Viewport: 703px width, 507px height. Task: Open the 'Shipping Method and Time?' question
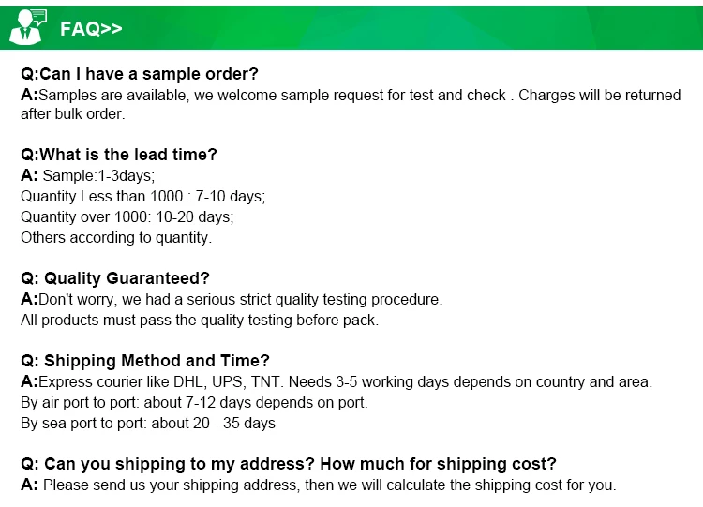[145, 361]
